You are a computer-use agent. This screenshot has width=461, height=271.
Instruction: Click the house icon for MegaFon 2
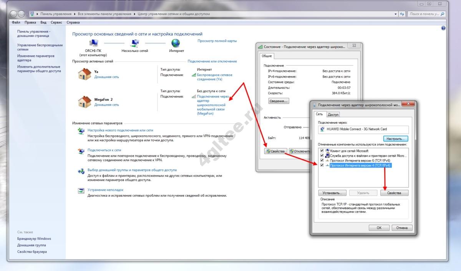point(85,102)
